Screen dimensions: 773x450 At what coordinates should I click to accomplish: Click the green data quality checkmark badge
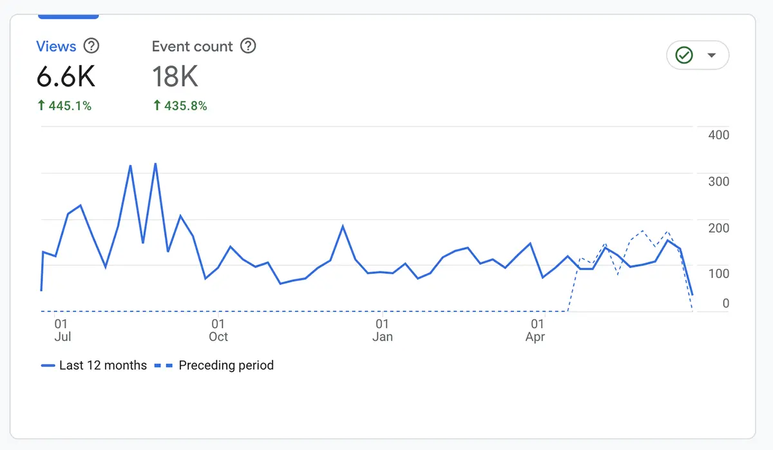(685, 55)
